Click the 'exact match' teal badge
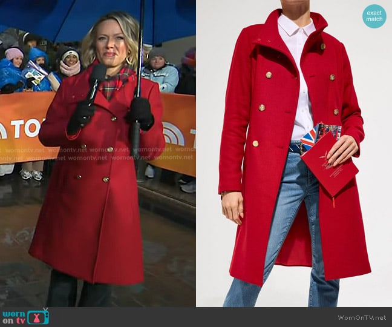Screen dimensions: 392x327 [374, 16]
